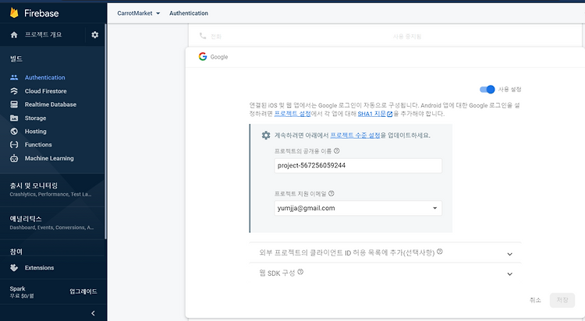Select Realtime Database in the sidebar

[51, 104]
